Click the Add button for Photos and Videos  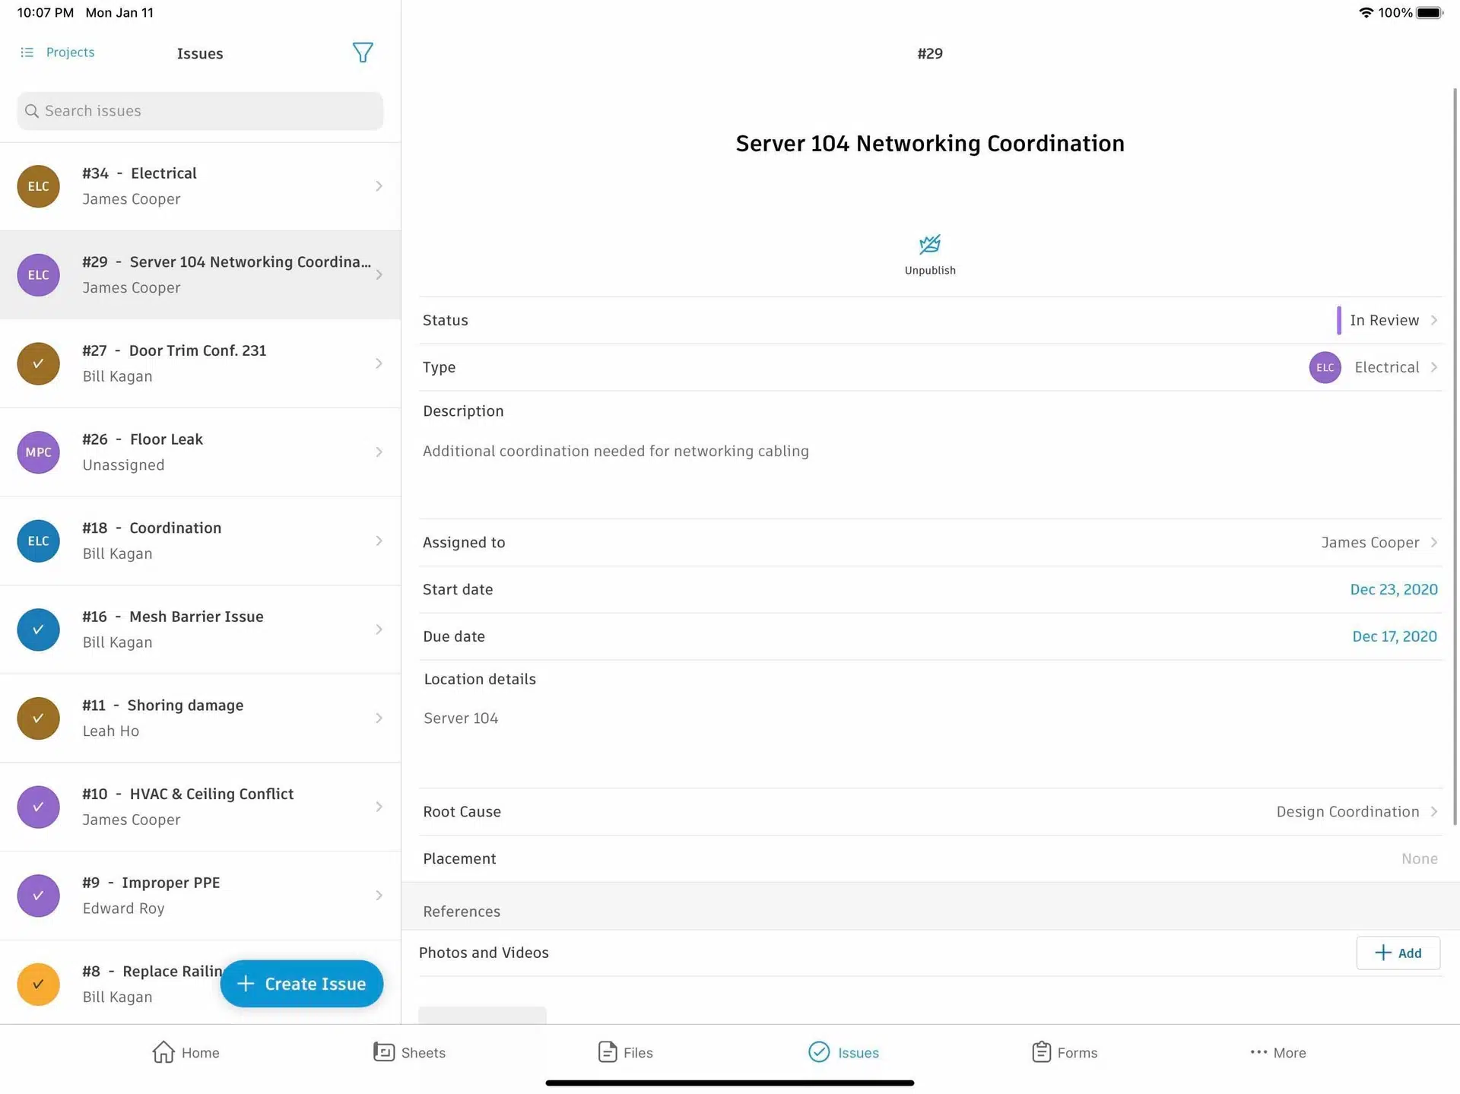click(x=1397, y=953)
